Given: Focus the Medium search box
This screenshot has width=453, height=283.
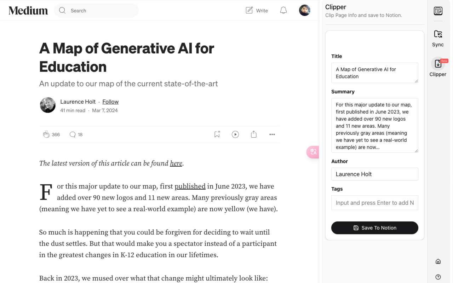Looking at the screenshot, I should (x=101, y=11).
